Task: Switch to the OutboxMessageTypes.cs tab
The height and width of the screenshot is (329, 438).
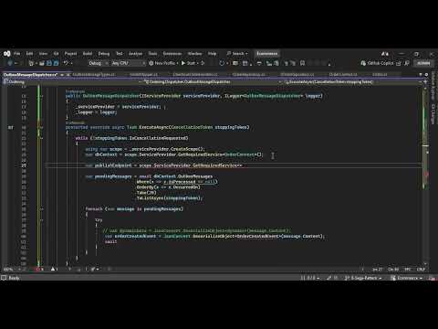Action: 94,75
